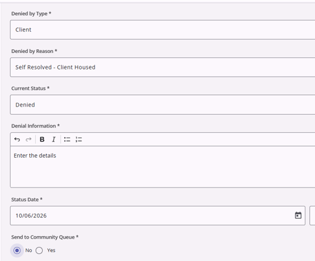Open the Denied by Reason dropdown

coord(163,67)
